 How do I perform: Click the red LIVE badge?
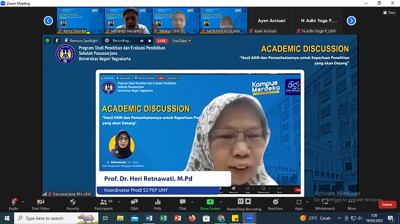pyautogui.click(x=162, y=41)
